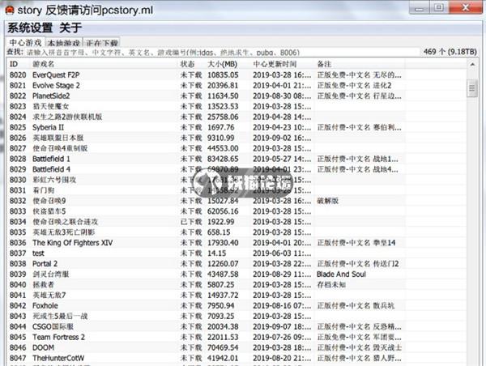Click the game search input field
Viewport: 486px width, 366px height.
(202, 52)
